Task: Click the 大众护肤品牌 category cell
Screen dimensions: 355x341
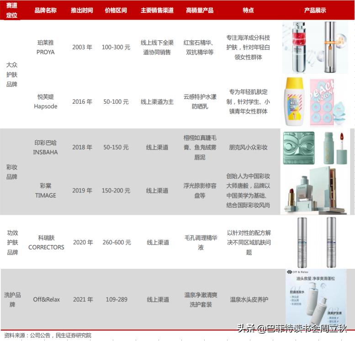Action: 11,75
